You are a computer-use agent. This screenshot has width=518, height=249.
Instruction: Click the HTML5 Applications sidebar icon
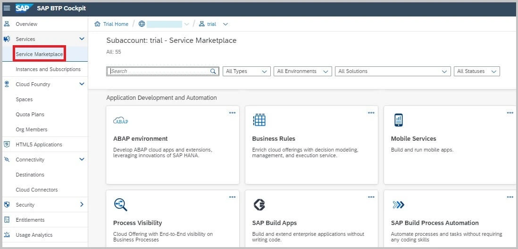point(7,145)
